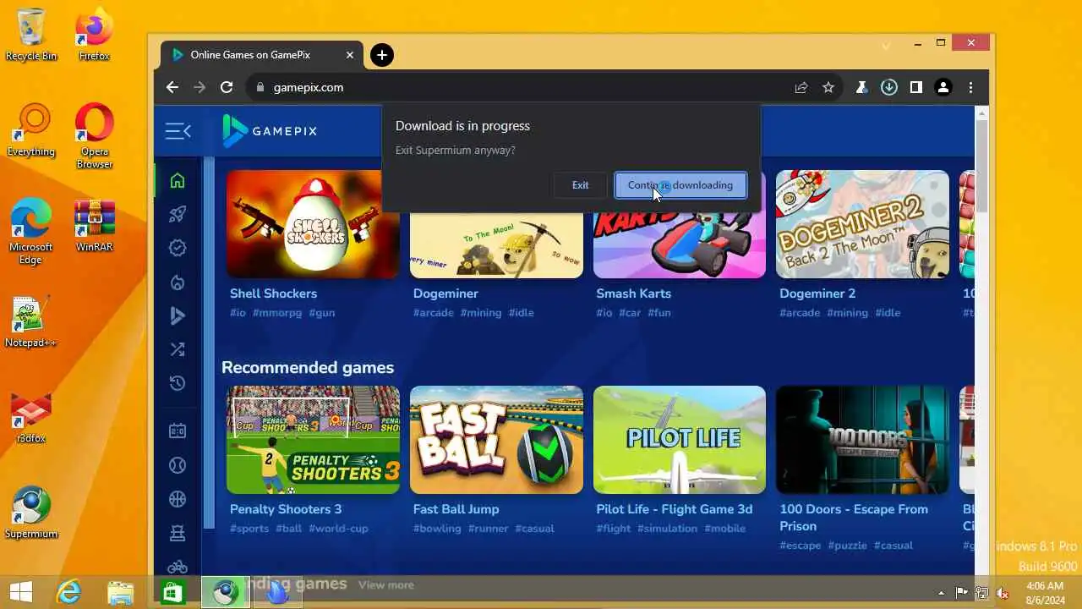Open the 100 Doors game thumbnail
1082x609 pixels.
[862, 440]
